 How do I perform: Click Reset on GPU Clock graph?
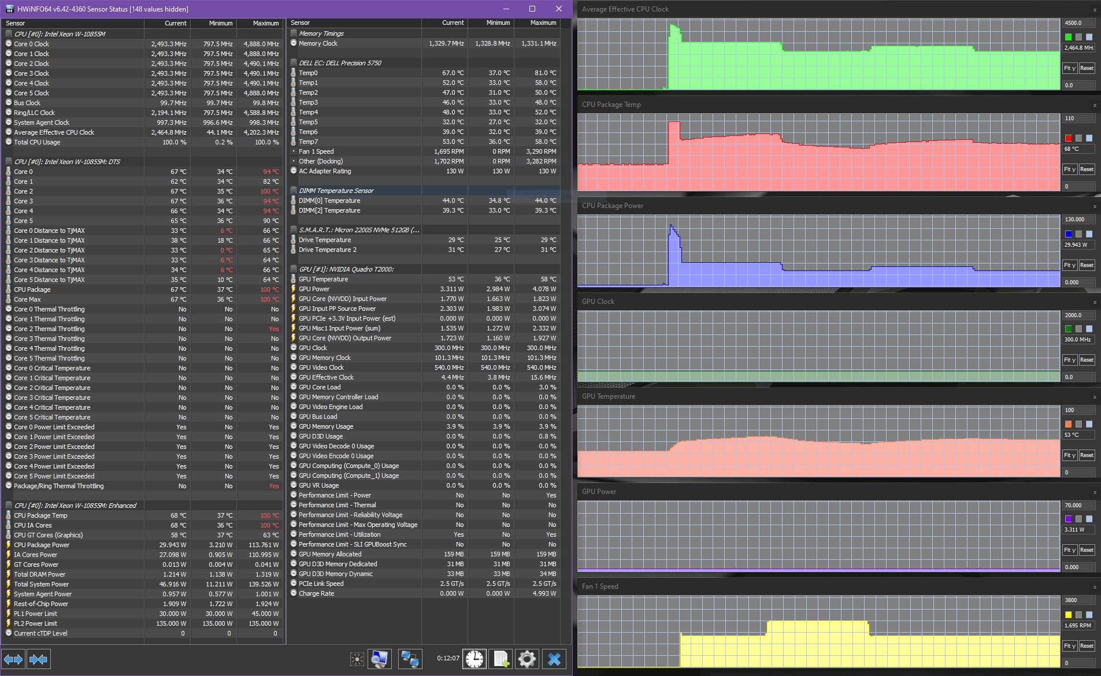(1087, 360)
